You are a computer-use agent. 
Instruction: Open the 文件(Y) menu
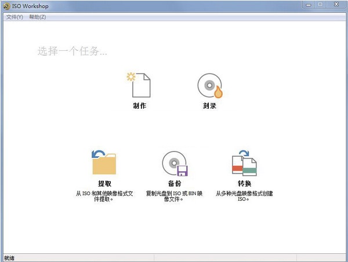point(14,17)
